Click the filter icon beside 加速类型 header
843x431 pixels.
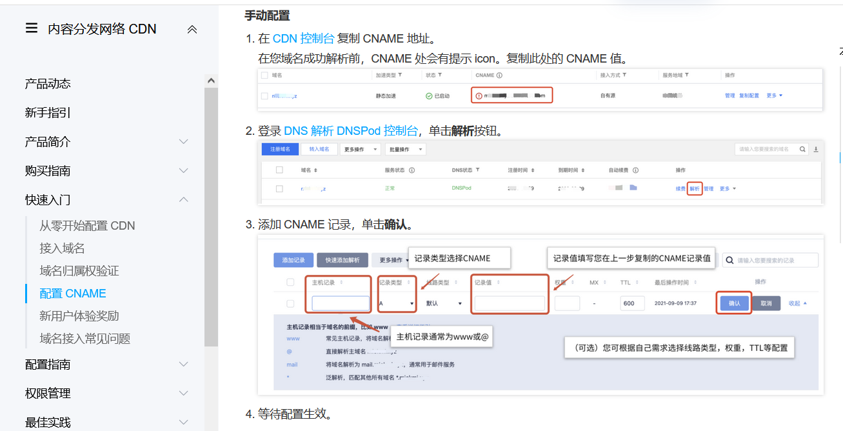[401, 75]
